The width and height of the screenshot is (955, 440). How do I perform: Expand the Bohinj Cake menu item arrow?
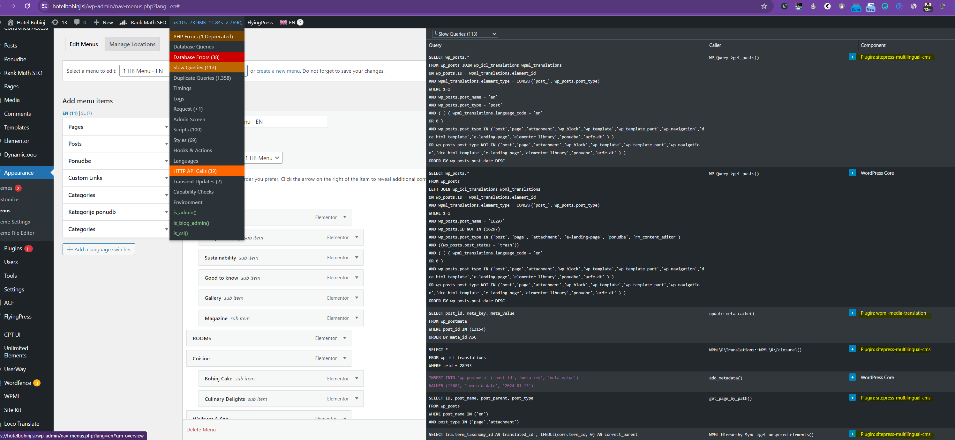tap(357, 378)
